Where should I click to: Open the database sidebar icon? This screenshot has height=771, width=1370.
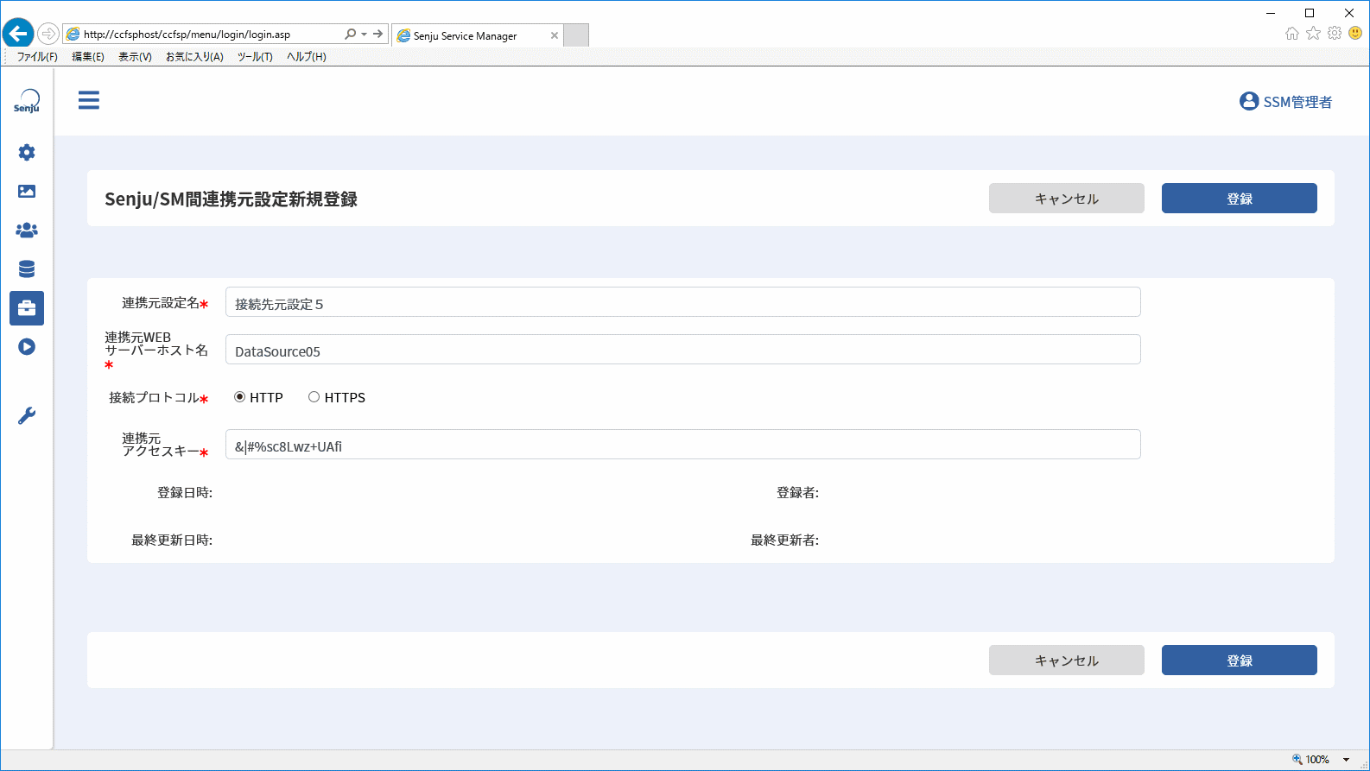(x=27, y=269)
